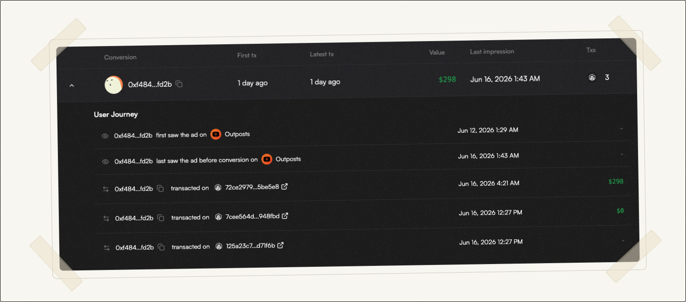
Task: Copy address in the 7cee564d...948fbd transaction row
Action: pos(161,218)
